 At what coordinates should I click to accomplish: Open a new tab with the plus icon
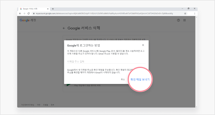tap(53, 9)
